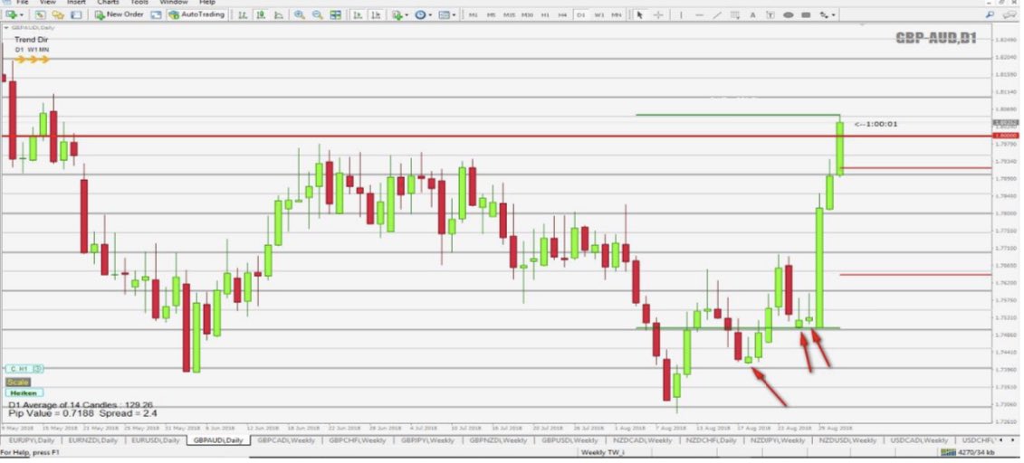Open the Help menu

tap(207, 3)
